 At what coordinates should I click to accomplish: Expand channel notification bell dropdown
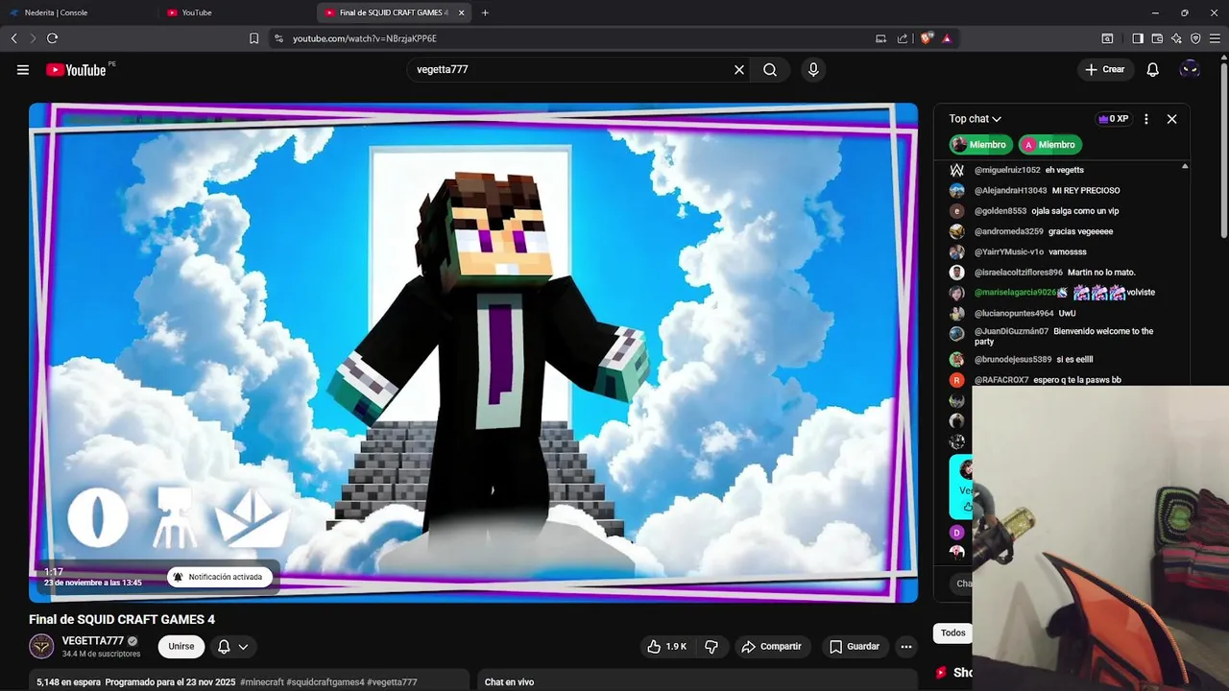click(232, 647)
